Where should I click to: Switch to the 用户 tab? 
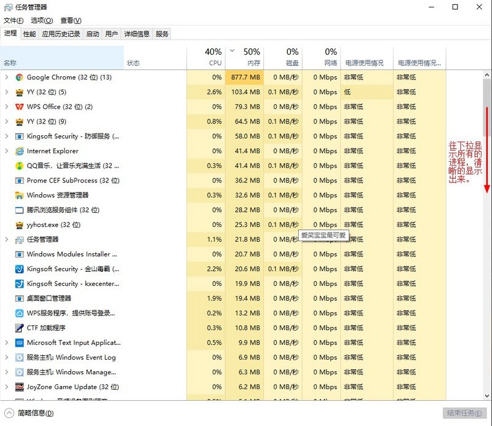[111, 34]
